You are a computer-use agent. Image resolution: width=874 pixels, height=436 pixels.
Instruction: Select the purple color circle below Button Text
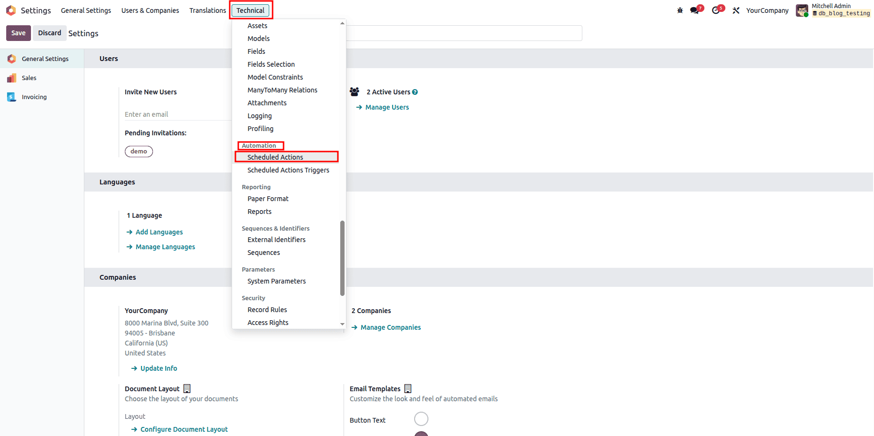click(x=421, y=434)
